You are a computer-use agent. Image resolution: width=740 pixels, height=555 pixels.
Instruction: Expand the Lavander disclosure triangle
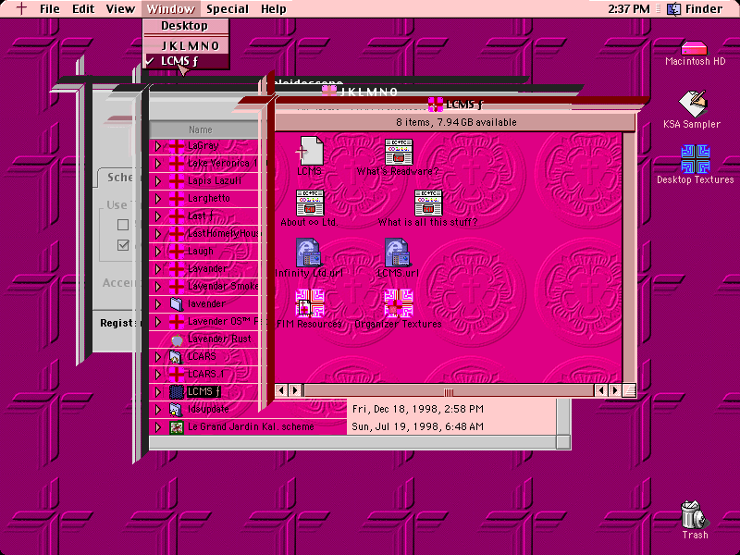[x=158, y=269]
